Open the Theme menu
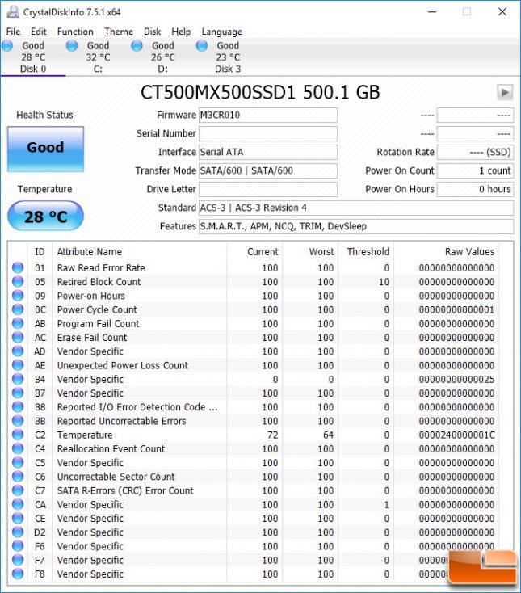Viewport: 521px width, 593px height. (x=119, y=32)
